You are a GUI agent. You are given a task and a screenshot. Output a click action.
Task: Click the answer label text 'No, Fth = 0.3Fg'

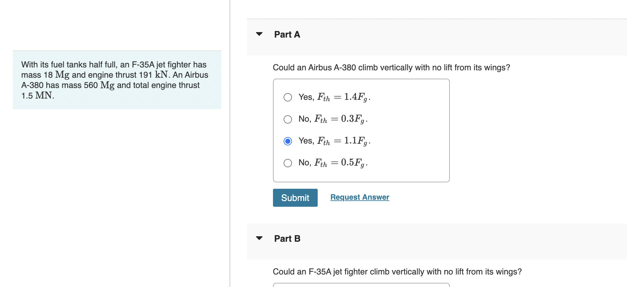pyautogui.click(x=333, y=119)
